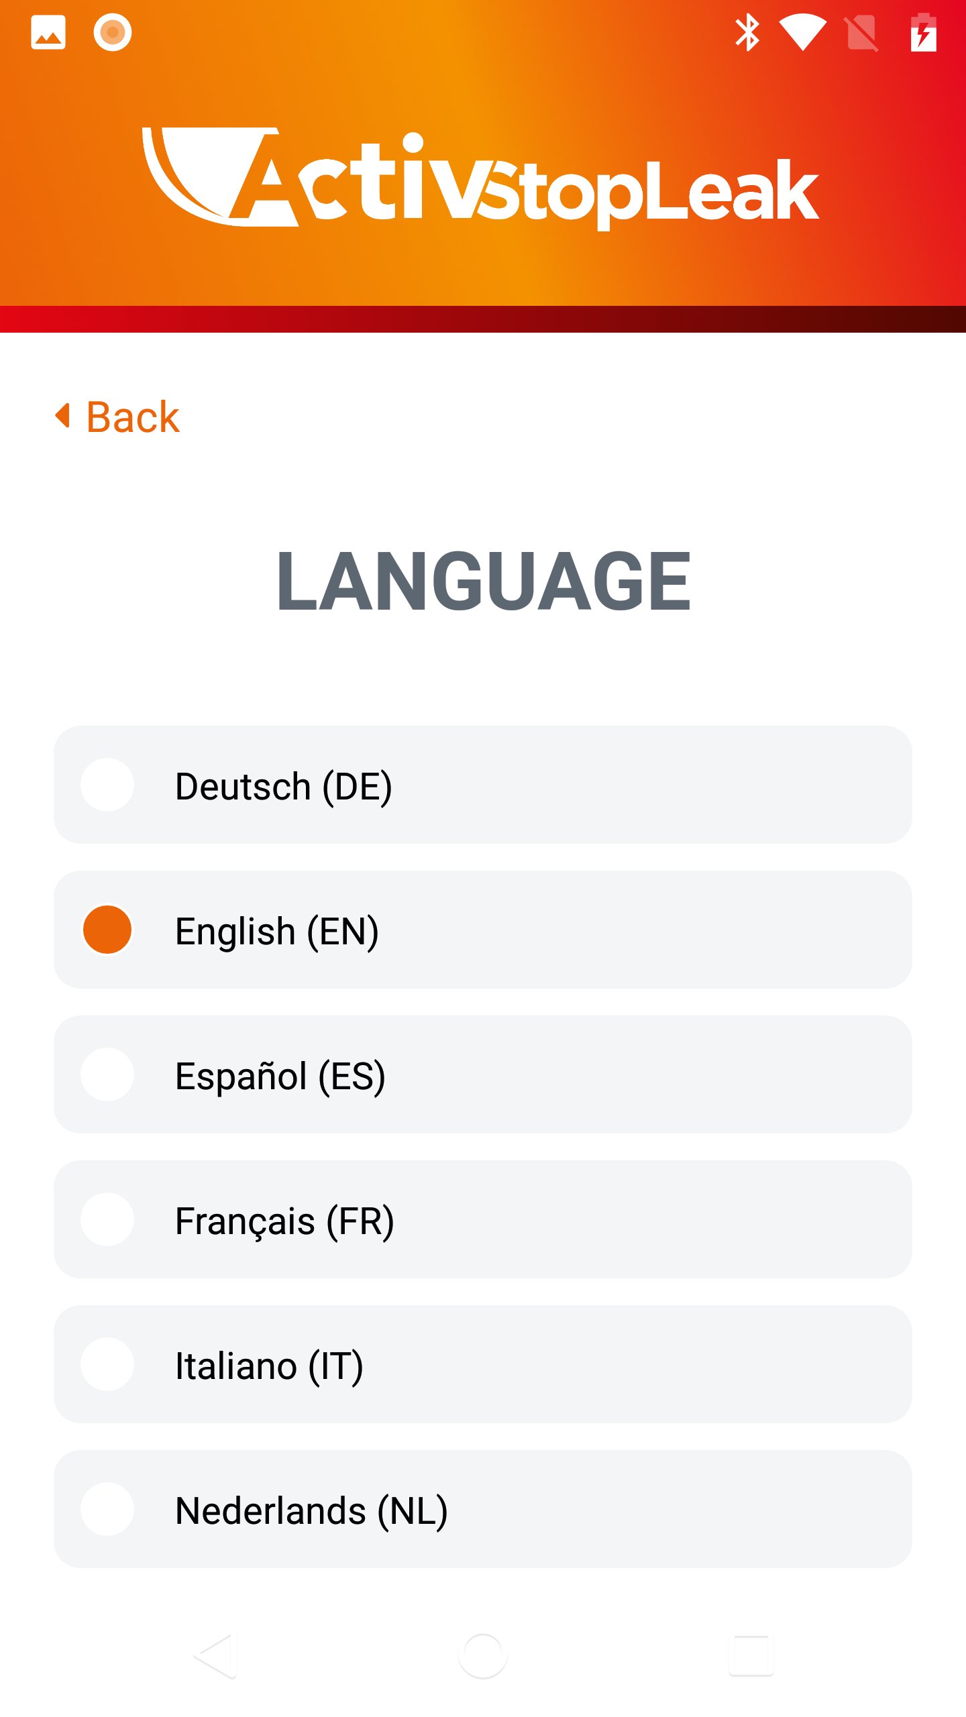Tap the Nederlands (NL) language label

click(311, 1511)
